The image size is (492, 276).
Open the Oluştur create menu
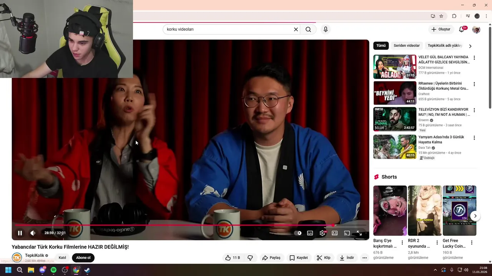click(x=440, y=30)
